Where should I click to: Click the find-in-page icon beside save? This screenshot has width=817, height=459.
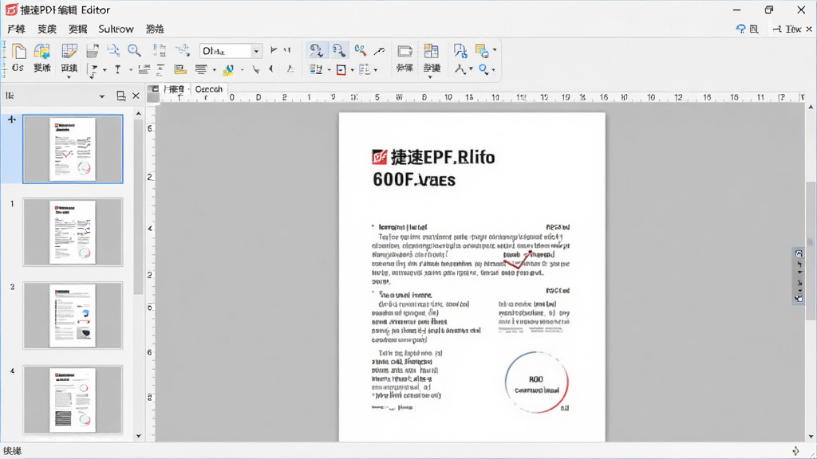113,50
